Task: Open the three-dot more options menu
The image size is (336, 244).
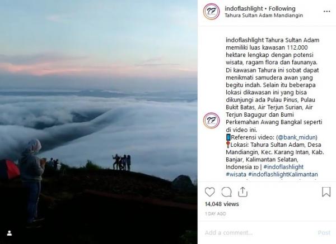Action: pos(326,11)
